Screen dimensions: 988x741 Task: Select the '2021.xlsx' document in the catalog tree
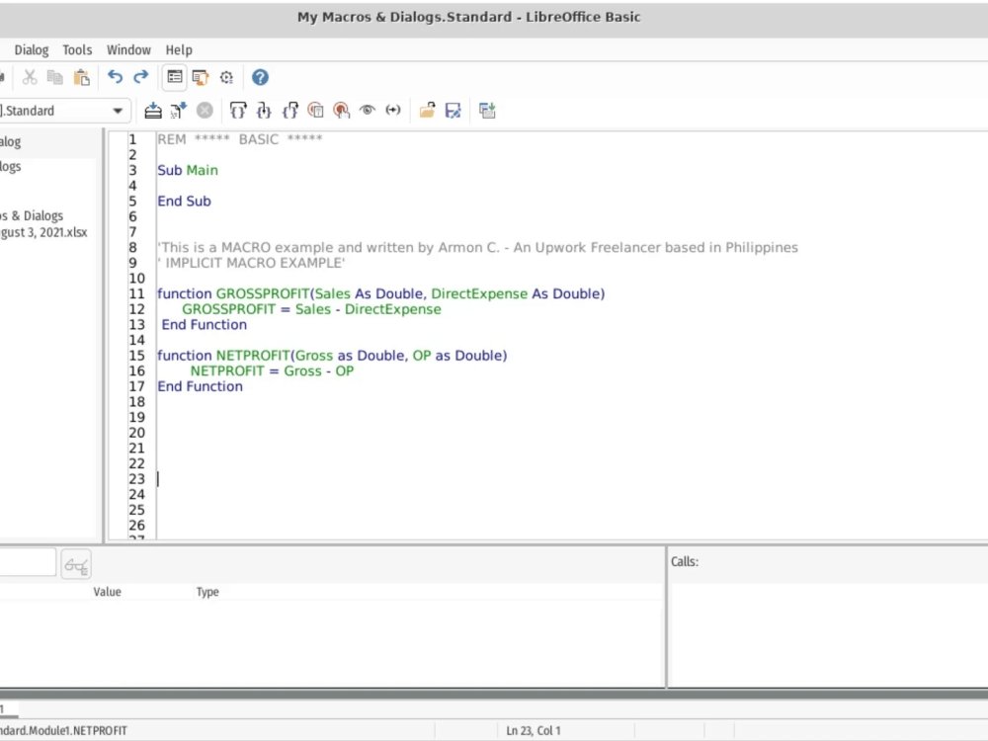43,232
